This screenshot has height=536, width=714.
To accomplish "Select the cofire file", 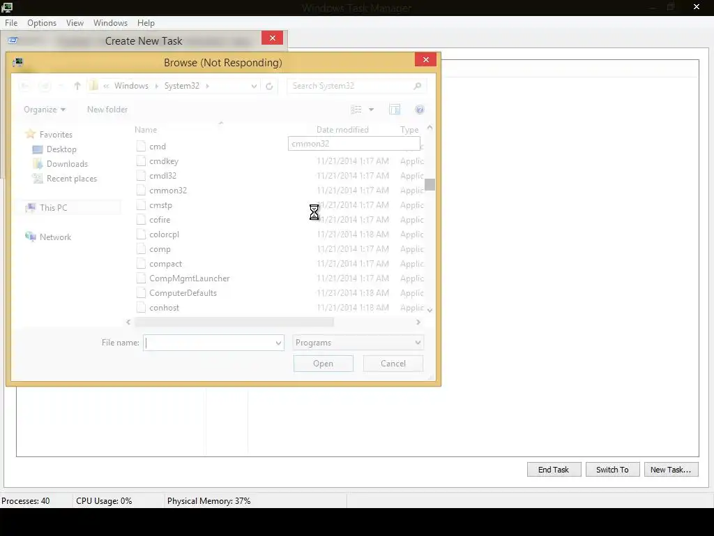I will (160, 220).
